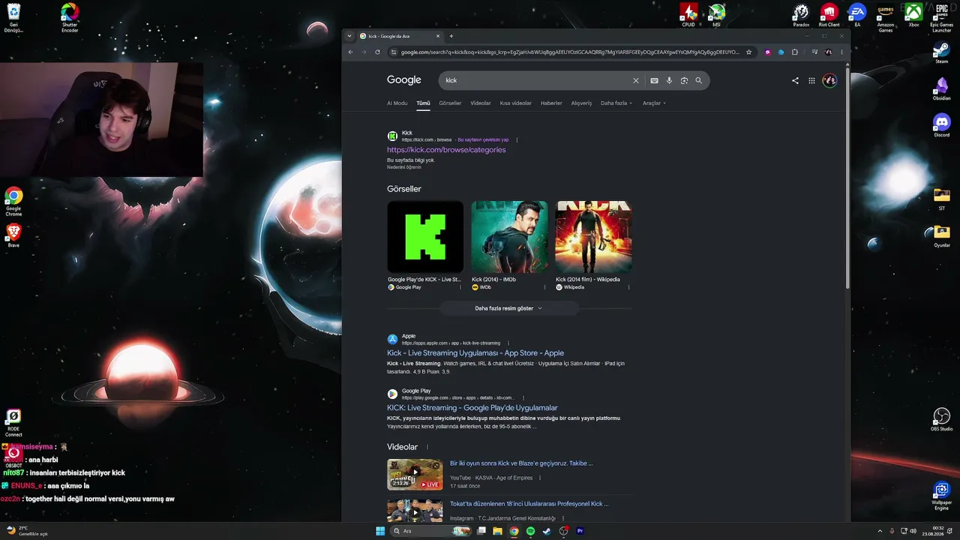Open Spotify from the taskbar

tap(530, 531)
